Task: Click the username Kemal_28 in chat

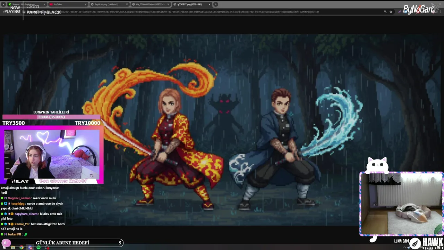Action: coord(22,224)
